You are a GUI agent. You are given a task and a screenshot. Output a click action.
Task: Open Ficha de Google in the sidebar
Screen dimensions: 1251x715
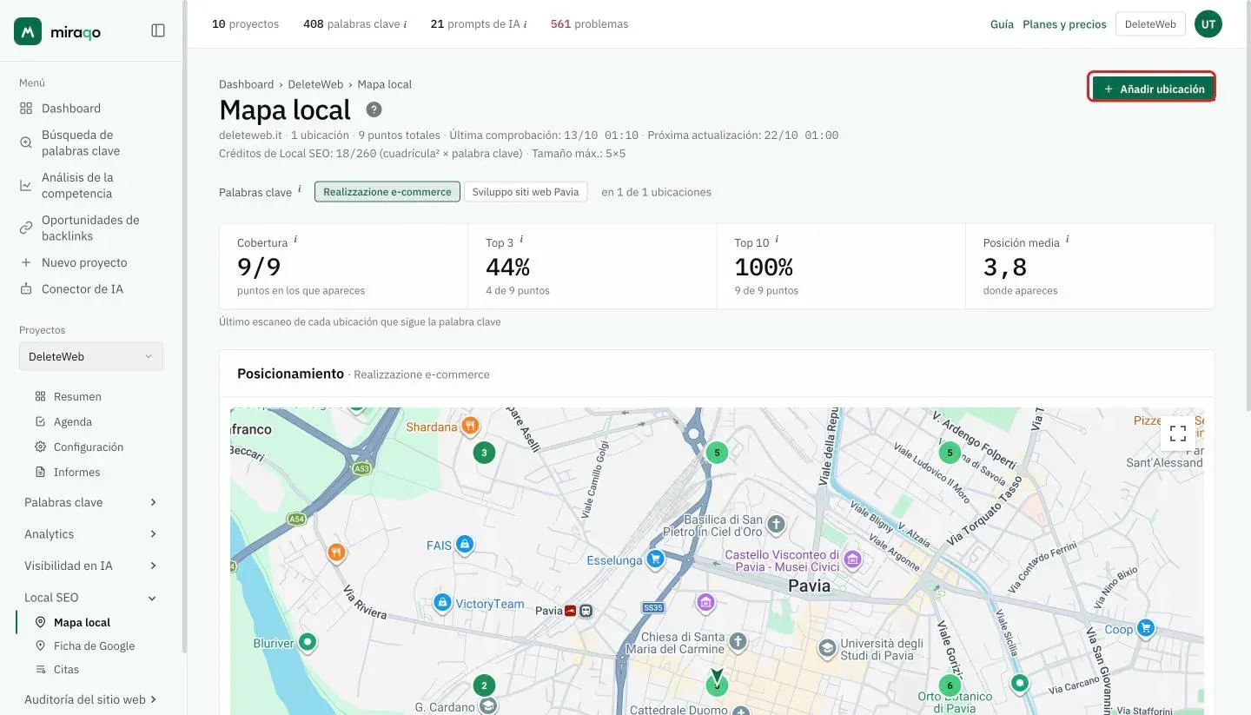pos(94,646)
